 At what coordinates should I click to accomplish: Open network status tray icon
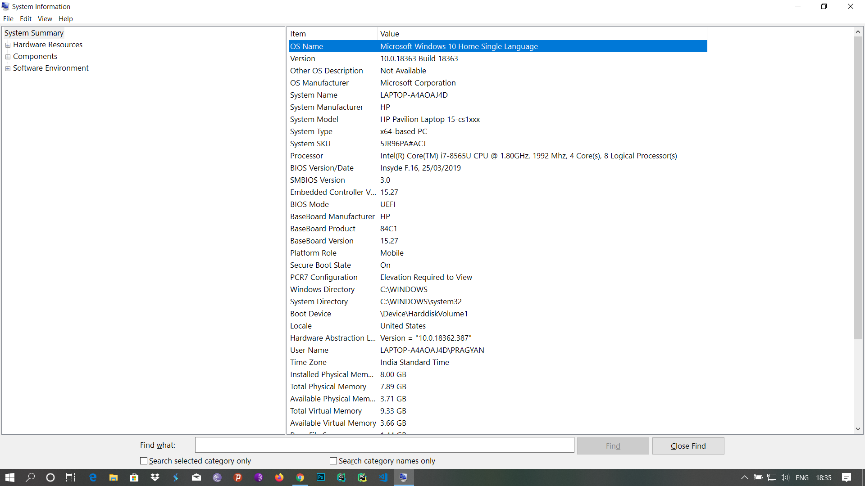pyautogui.click(x=772, y=478)
